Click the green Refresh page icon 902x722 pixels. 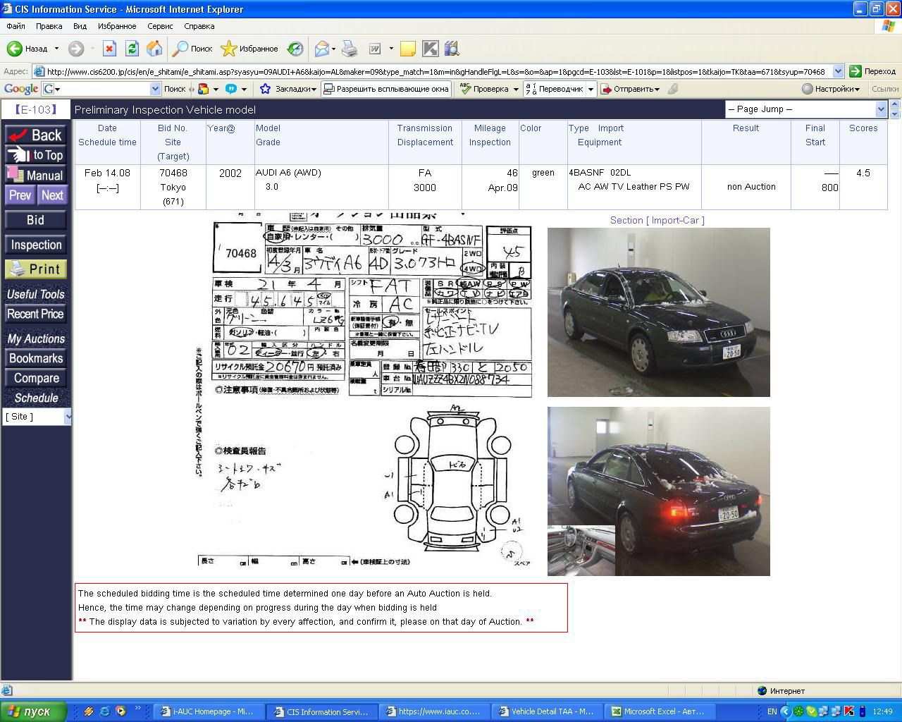click(132, 49)
